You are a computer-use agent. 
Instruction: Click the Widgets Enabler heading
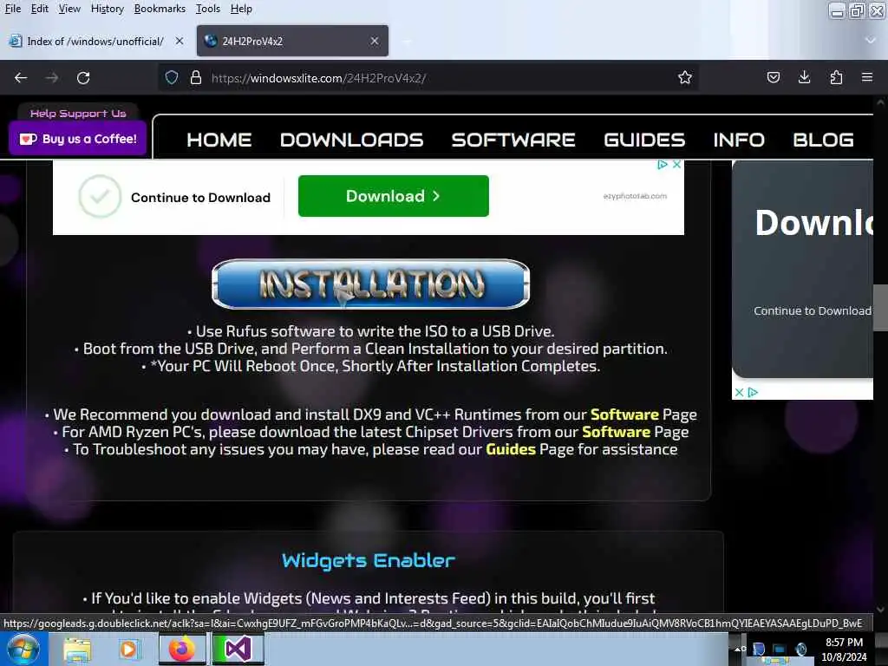368,561
